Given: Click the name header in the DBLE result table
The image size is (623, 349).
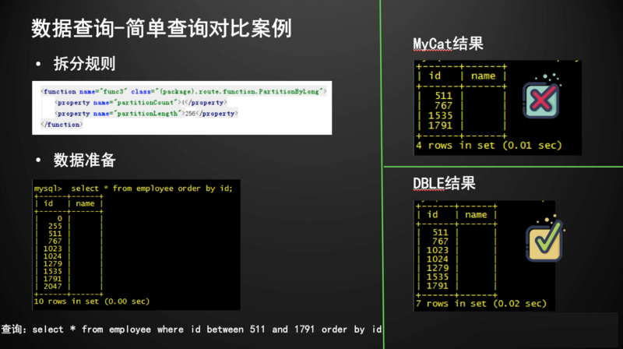Looking at the screenshot, I should coord(476,215).
